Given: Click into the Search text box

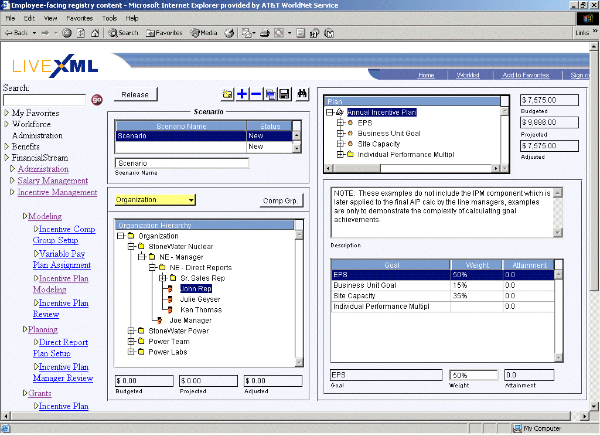Looking at the screenshot, I should point(45,100).
